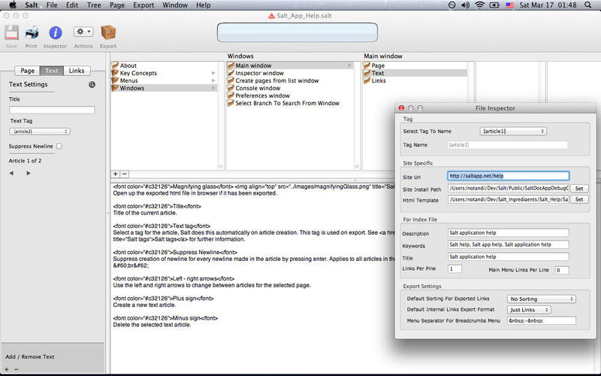Click Site Install Path text field
The width and height of the screenshot is (601, 376).
509,189
